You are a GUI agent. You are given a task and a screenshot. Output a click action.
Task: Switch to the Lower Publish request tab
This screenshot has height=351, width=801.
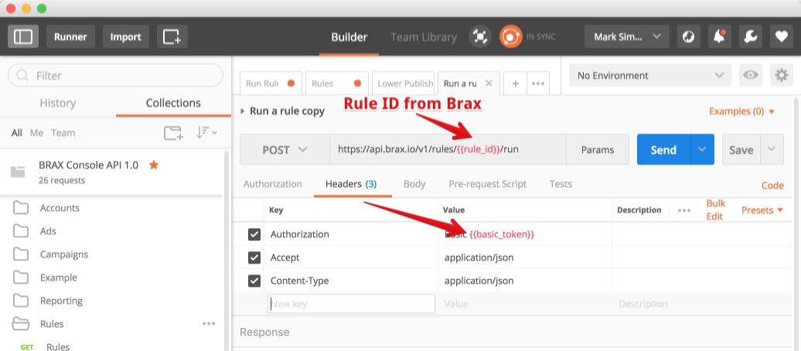click(x=404, y=83)
